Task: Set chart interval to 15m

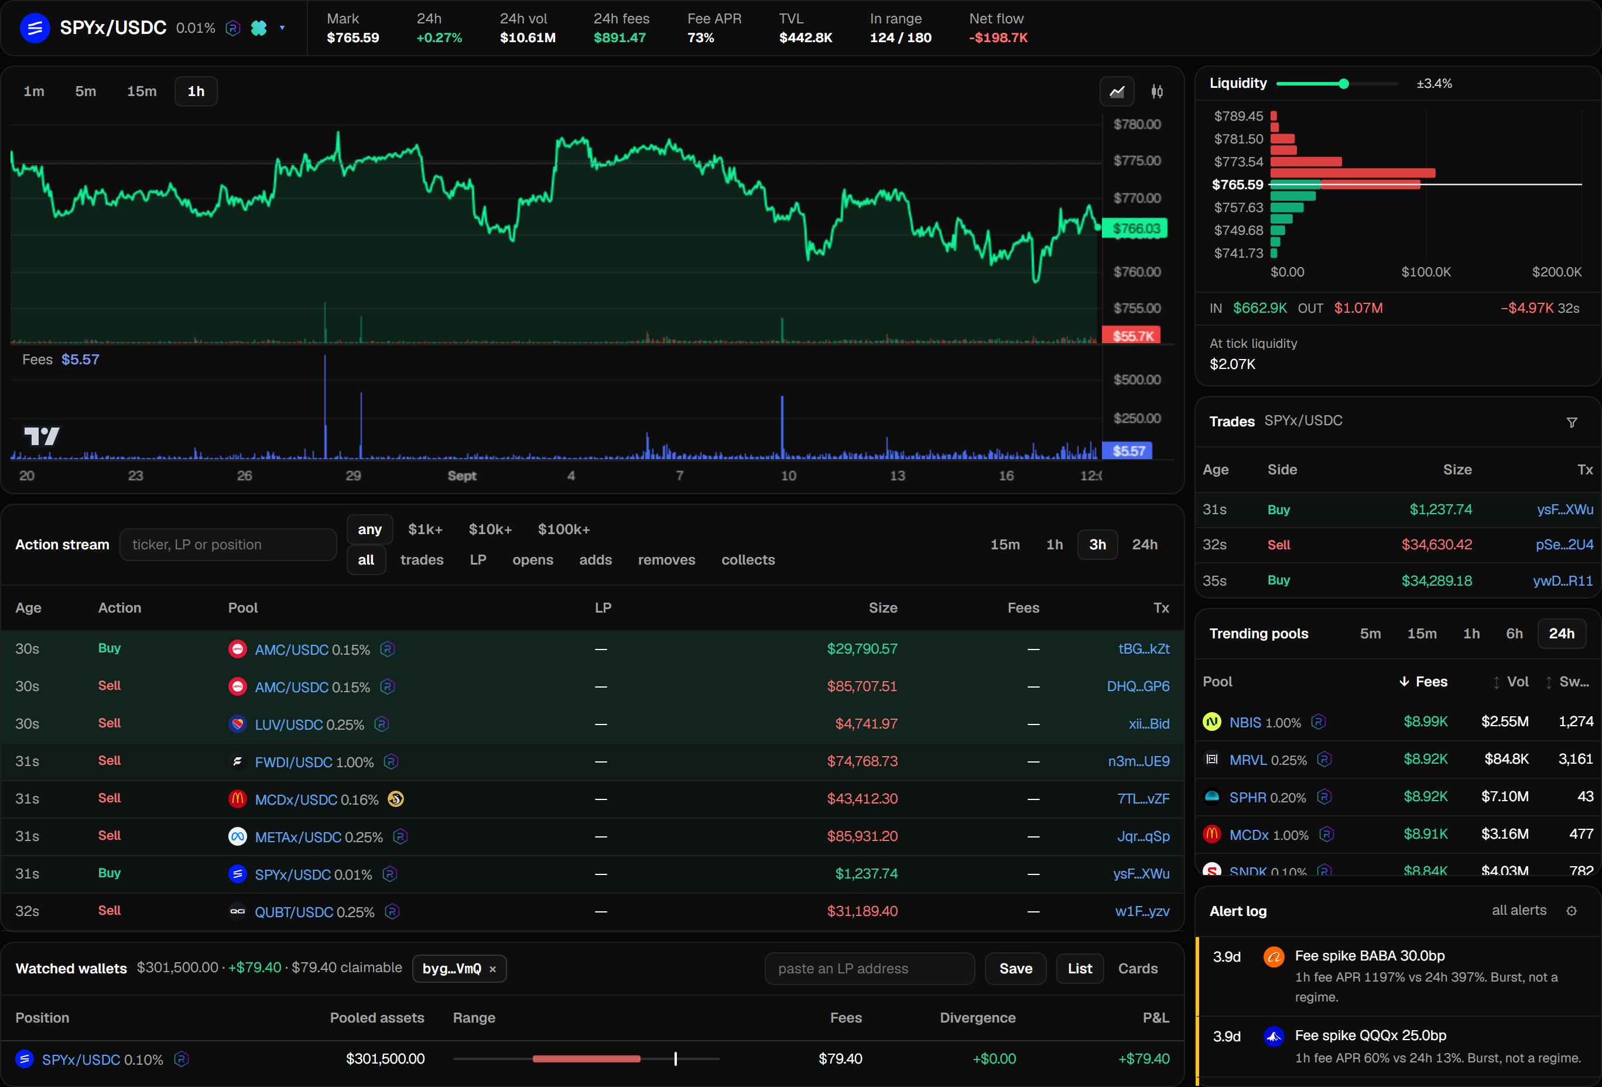Action: point(141,92)
